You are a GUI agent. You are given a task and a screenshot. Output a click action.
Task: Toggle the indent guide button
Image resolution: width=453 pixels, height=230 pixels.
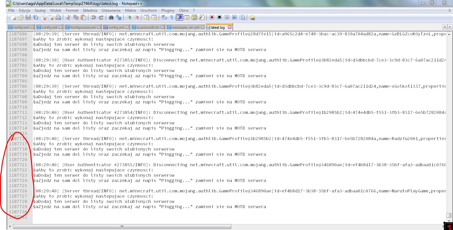coord(179,17)
